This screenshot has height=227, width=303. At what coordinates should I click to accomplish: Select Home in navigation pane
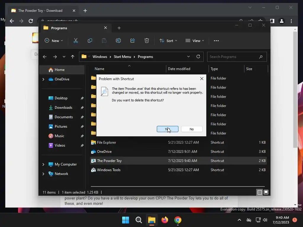62,70
